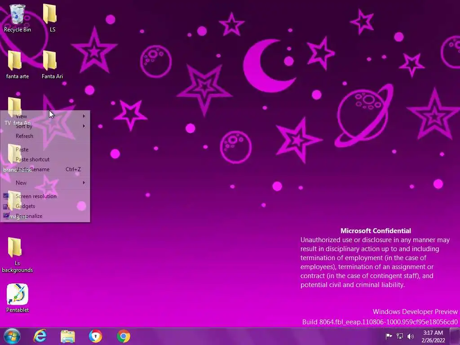Select the Ls backgrounds folder
Viewport: 460px width, 345px height.
[x=18, y=255]
